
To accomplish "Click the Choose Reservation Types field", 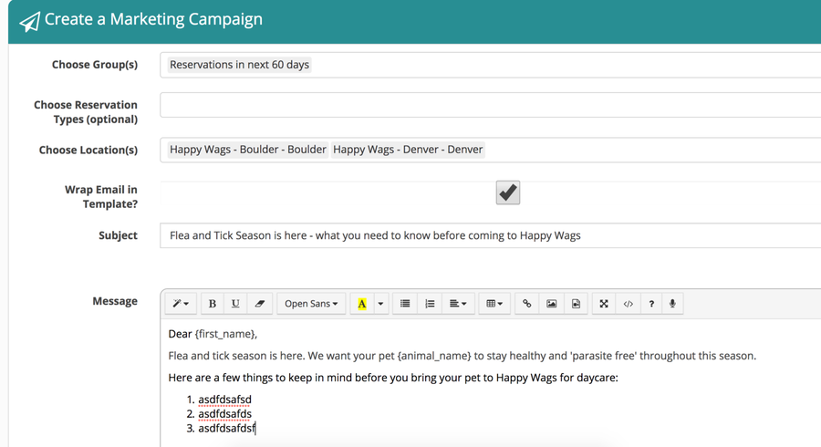I will click(490, 105).
